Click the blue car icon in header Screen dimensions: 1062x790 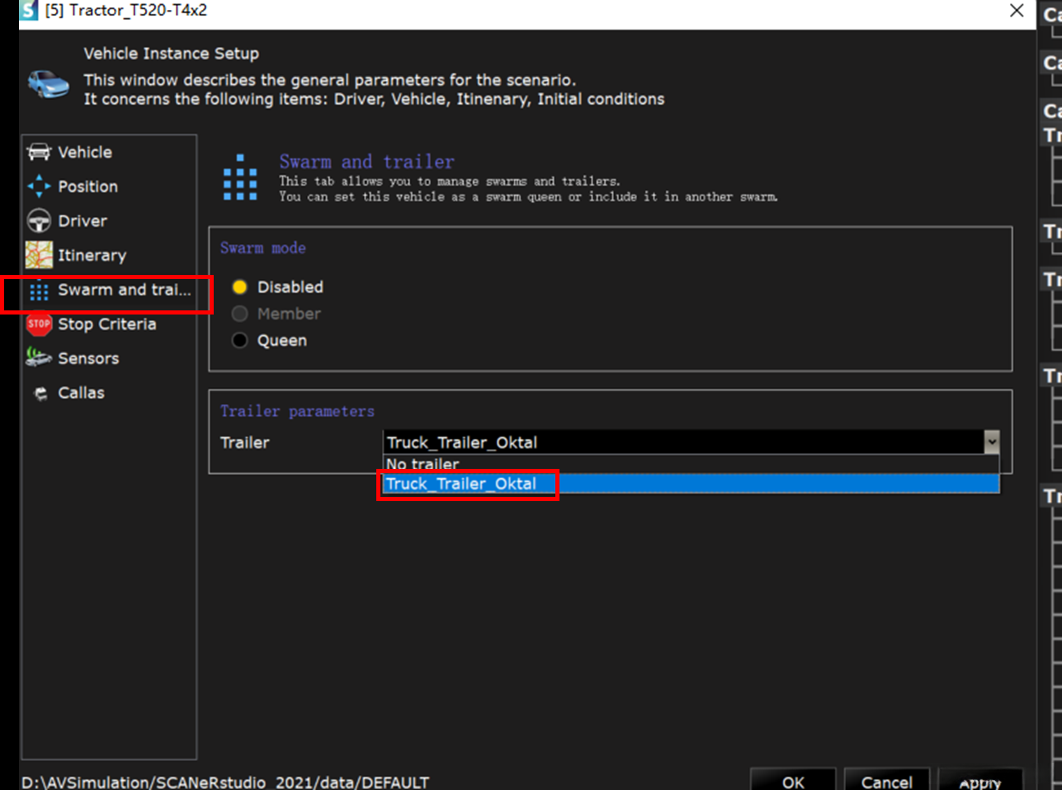[x=49, y=84]
